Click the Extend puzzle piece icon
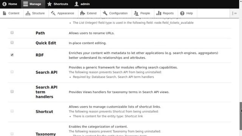Viewport: 242px width, 136px height. click(x=82, y=13)
